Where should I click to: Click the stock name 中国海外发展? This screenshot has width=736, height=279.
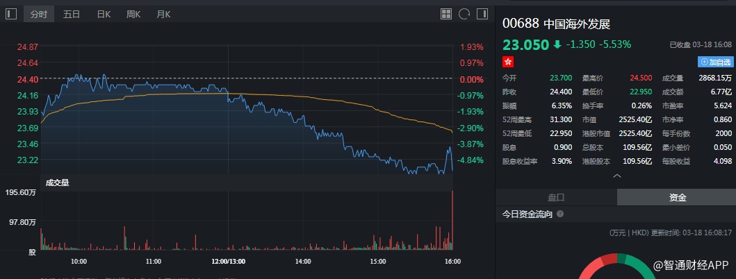[577, 24]
